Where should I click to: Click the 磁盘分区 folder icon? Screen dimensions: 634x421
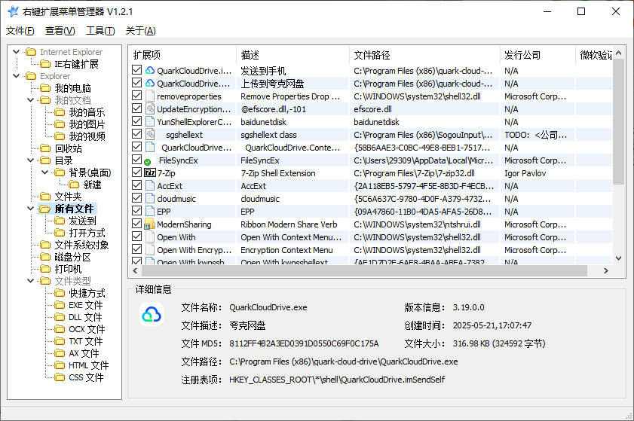(45, 257)
